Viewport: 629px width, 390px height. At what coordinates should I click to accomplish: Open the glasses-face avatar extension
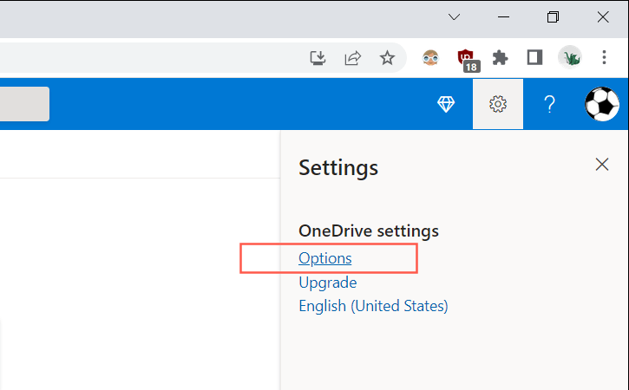click(x=431, y=58)
